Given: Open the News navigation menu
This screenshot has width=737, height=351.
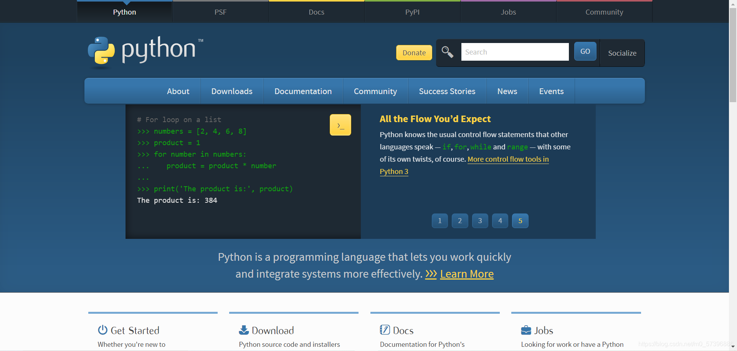Looking at the screenshot, I should click(x=507, y=91).
